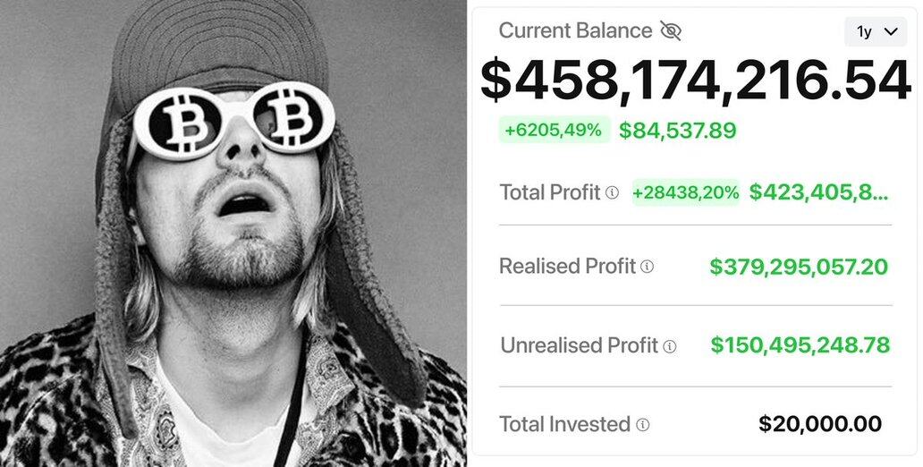Select the $84,537.89 balance change value

(x=678, y=131)
